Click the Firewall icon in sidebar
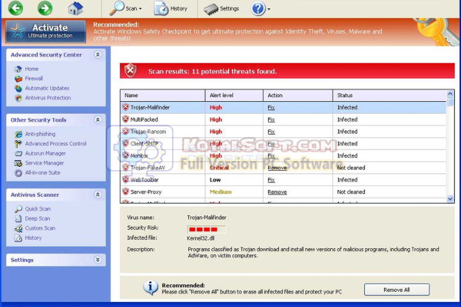The width and height of the screenshot is (461, 307). (x=18, y=79)
